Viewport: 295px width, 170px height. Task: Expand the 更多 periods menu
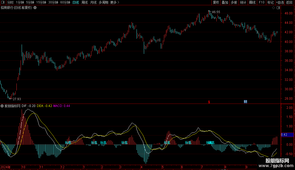[115, 2]
